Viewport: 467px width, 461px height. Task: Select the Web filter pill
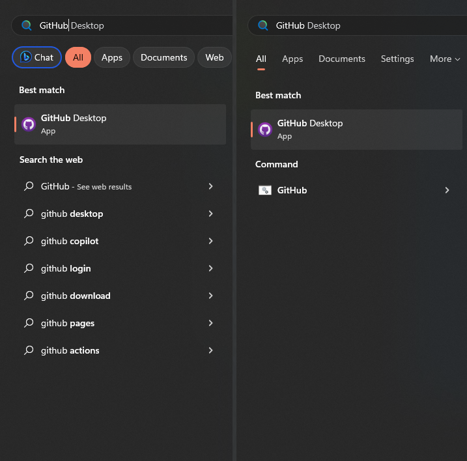214,57
